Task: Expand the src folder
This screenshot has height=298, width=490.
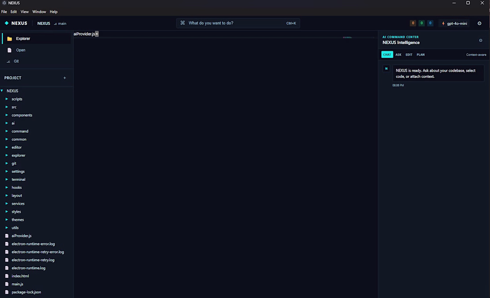Action: click(x=7, y=107)
